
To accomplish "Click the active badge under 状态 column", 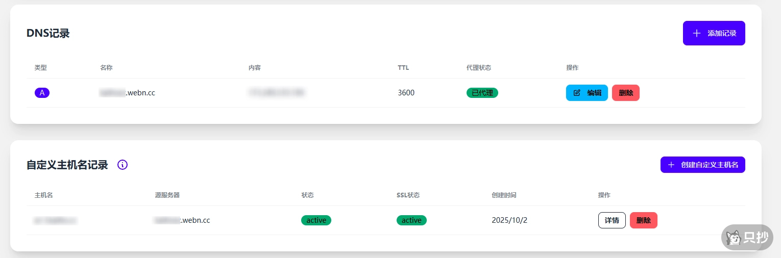I will [316, 220].
